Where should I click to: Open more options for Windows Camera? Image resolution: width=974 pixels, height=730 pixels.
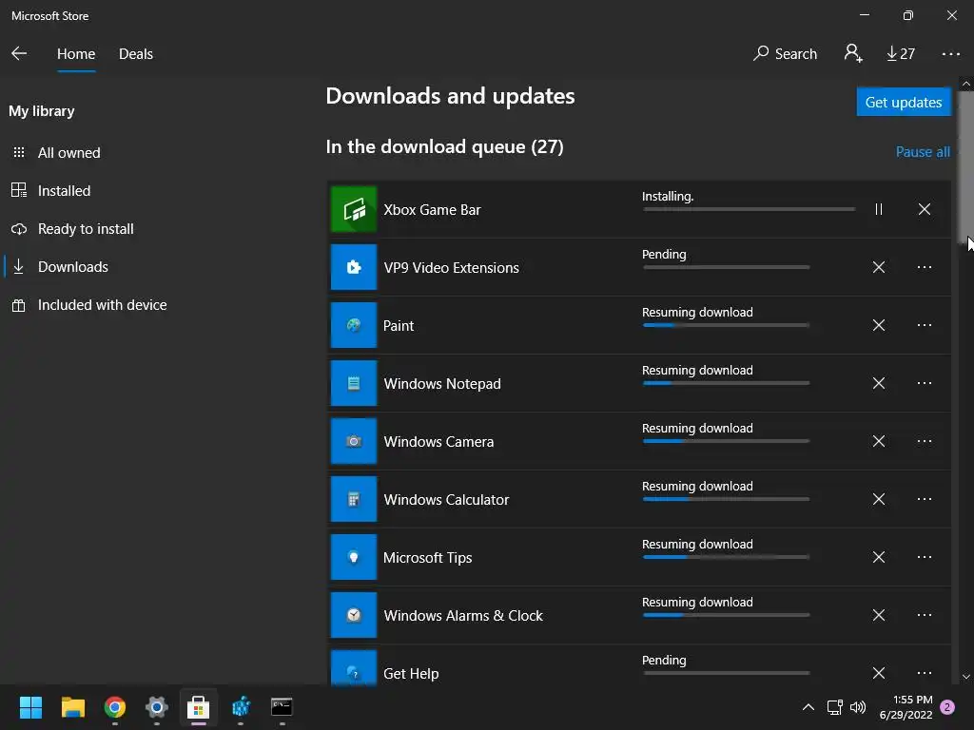point(925,441)
